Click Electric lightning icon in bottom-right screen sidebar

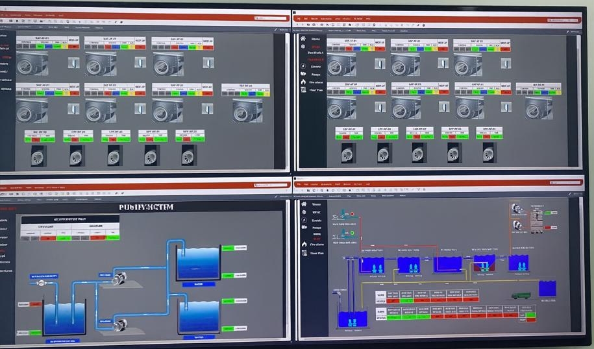pyautogui.click(x=303, y=221)
